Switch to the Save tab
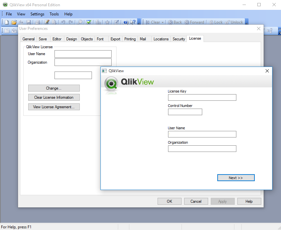Screen dimensions: 281x230 point(43,39)
